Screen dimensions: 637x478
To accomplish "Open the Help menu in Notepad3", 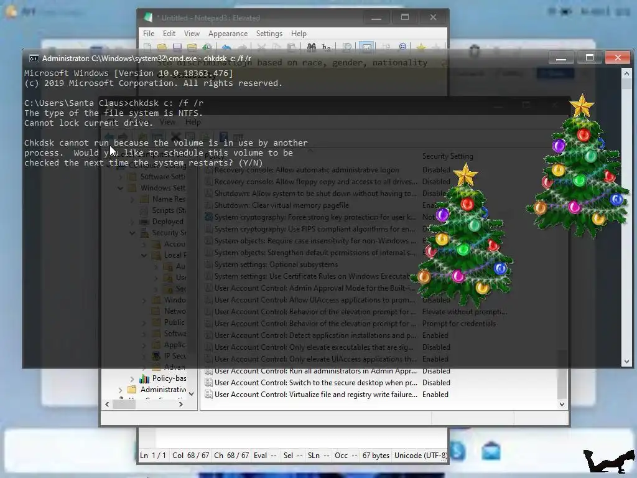I will point(299,34).
